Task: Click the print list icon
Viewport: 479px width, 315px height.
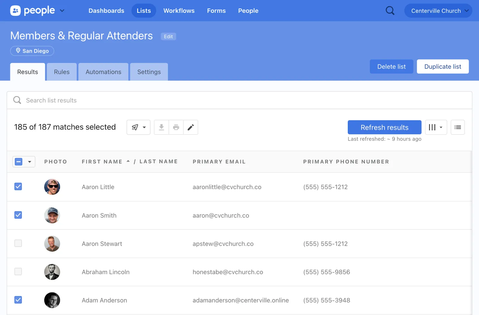Action: (x=176, y=127)
